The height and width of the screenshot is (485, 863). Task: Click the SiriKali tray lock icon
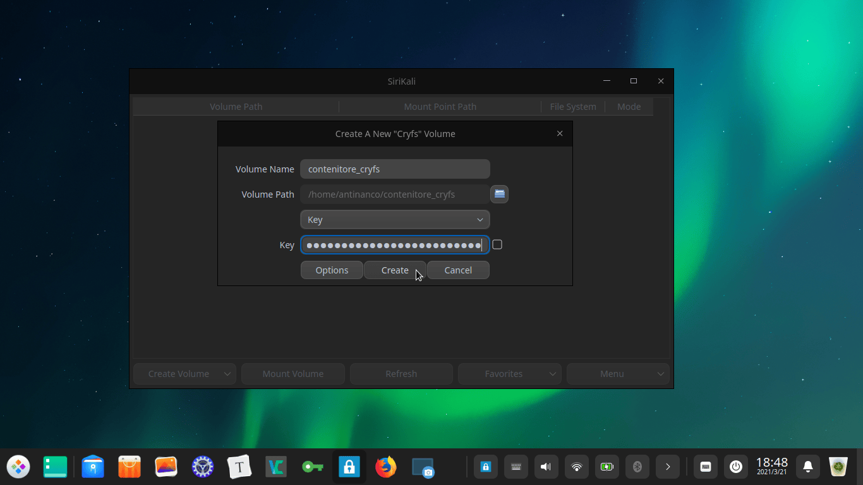[x=486, y=467]
